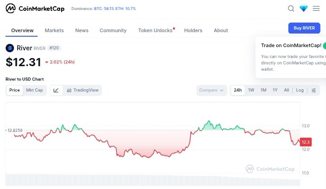Click the River coin logo icon
326x189 pixels.
(x=10, y=48)
